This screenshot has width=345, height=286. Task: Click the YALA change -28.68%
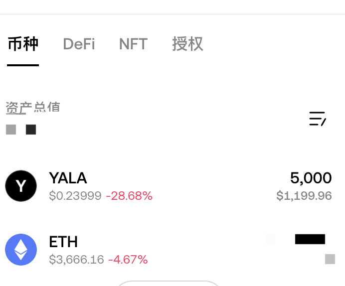129,196
